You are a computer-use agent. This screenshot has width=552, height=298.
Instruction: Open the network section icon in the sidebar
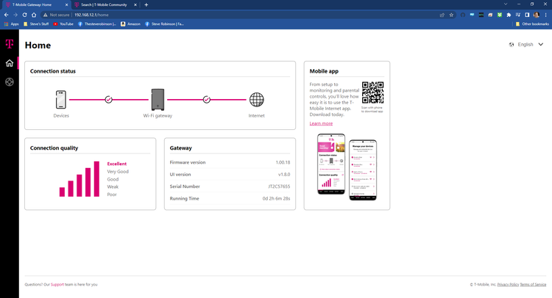[x=10, y=82]
